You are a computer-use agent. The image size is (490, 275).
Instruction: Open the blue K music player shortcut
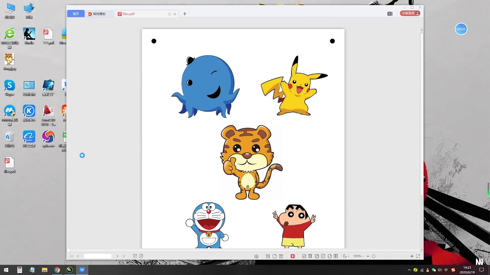tap(29, 113)
